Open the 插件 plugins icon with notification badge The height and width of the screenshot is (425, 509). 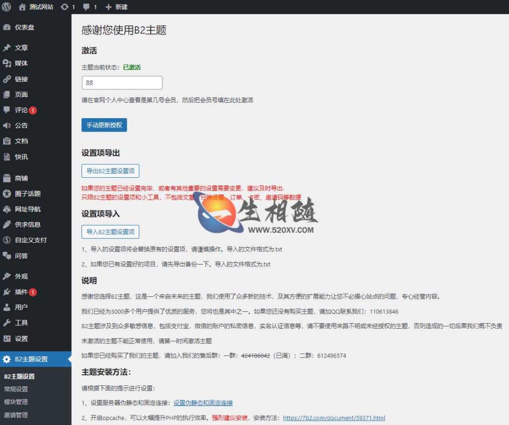[7, 291]
